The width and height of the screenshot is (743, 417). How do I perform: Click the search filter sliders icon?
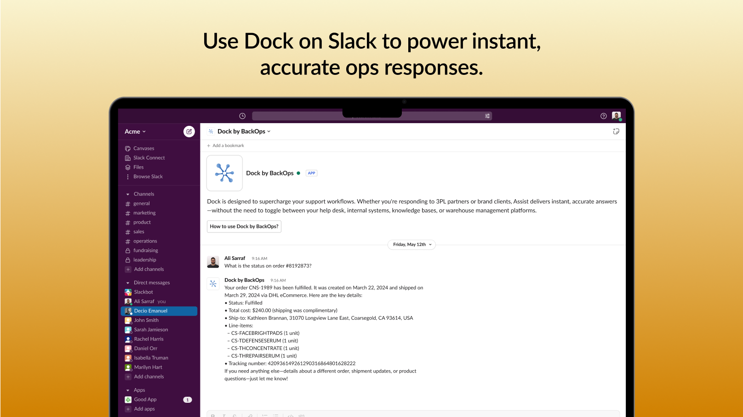coord(487,116)
